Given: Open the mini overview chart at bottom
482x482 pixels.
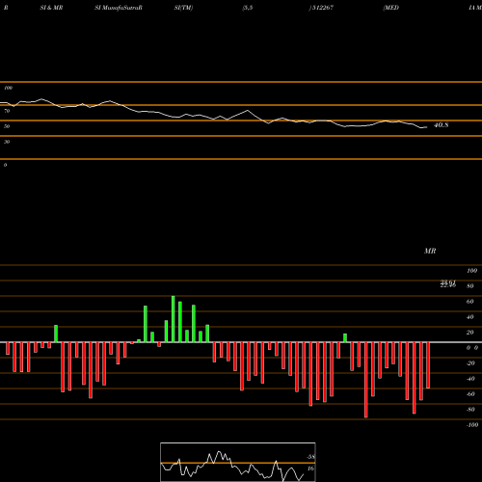Looking at the screenshot, I should pos(238,462).
